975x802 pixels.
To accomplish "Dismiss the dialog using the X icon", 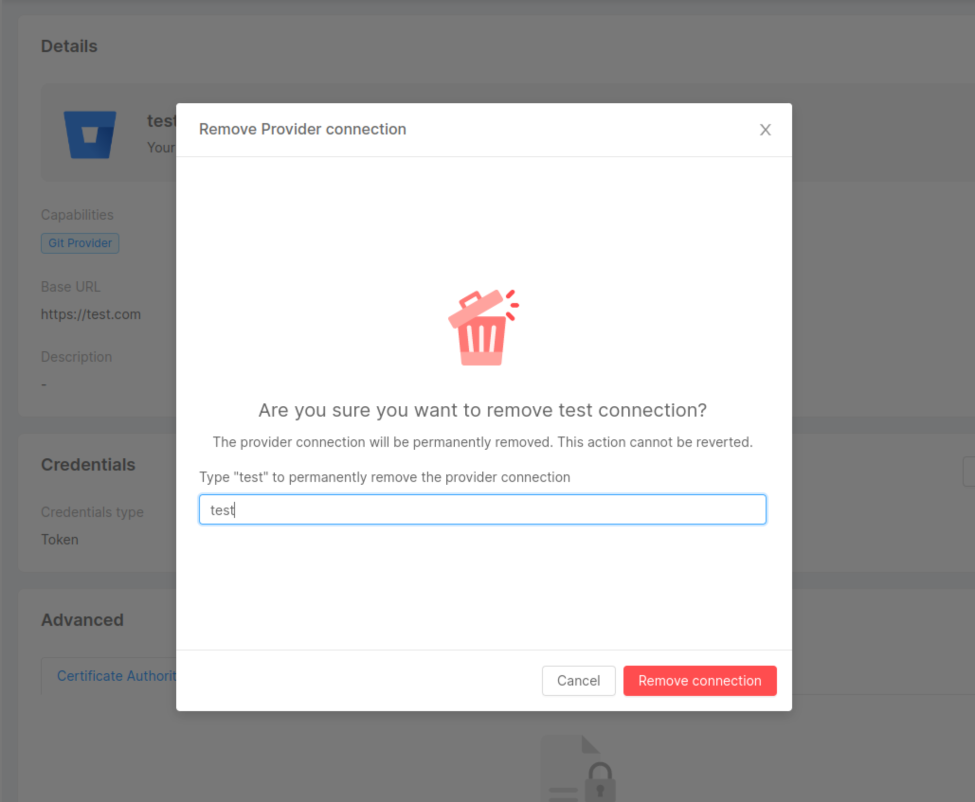I will pyautogui.click(x=765, y=129).
